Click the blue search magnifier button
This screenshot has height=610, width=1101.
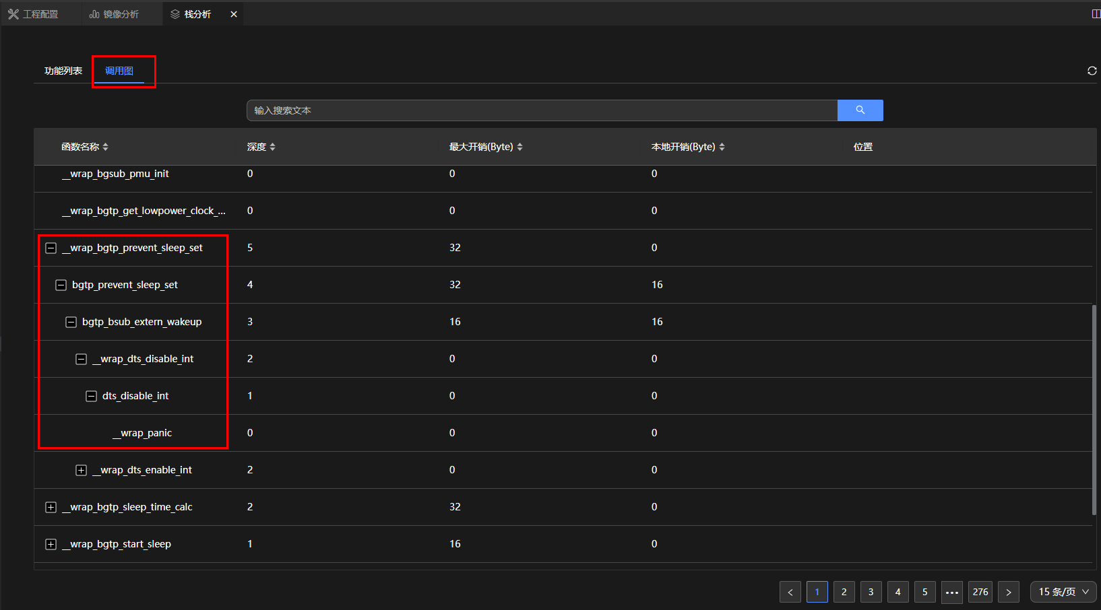860,110
